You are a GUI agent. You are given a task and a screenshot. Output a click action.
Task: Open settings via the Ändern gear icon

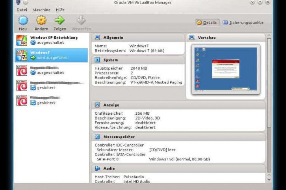click(41, 20)
